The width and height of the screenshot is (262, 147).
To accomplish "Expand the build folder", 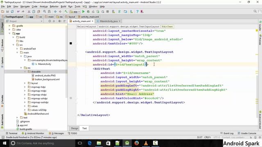I will (14, 37).
